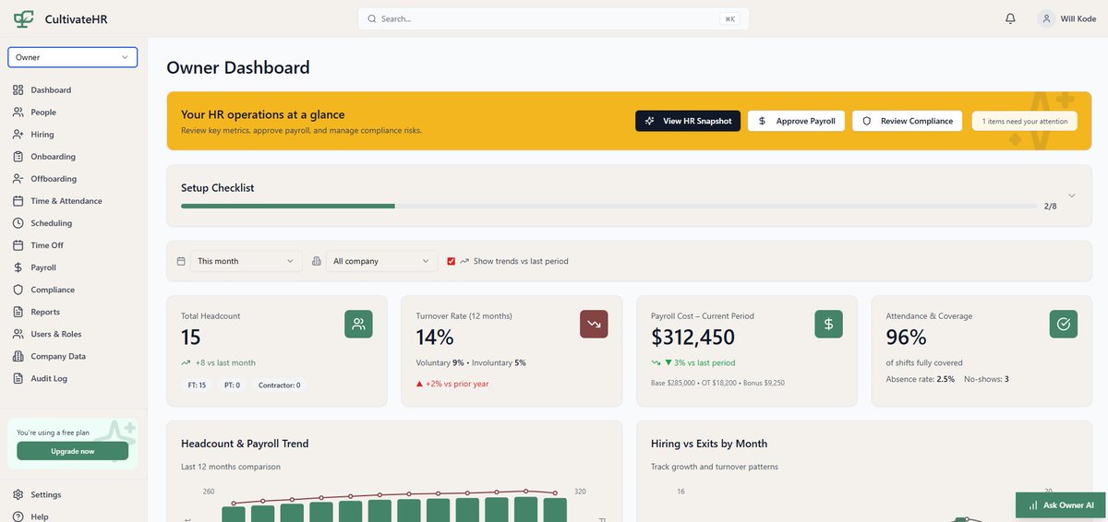Go to Dashboard in sidebar
The height and width of the screenshot is (522, 1108).
tap(51, 90)
